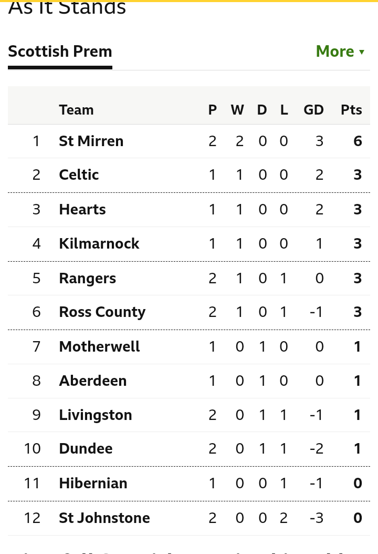Viewport: 378px width, 554px height.
Task: Click the small arrow beside More
Action: point(361,52)
